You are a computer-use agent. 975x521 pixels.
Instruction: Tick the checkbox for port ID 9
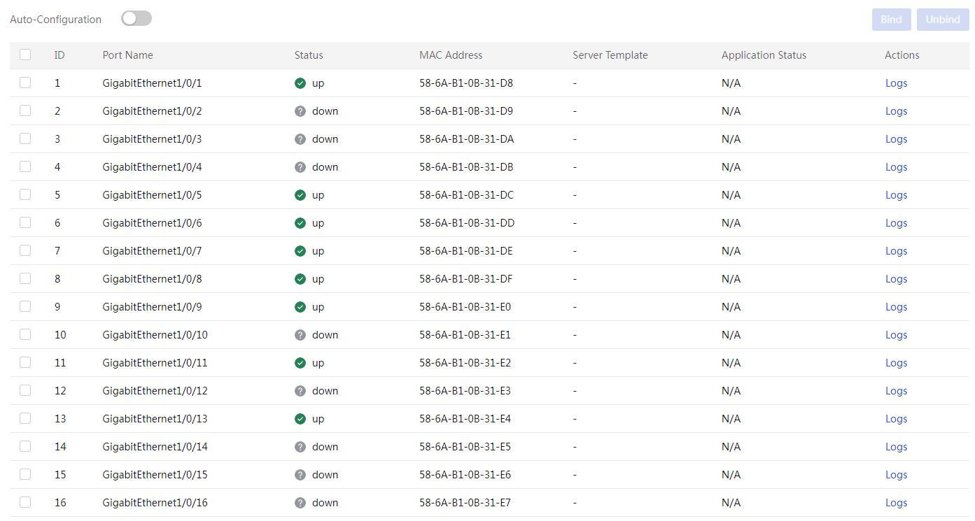click(25, 306)
